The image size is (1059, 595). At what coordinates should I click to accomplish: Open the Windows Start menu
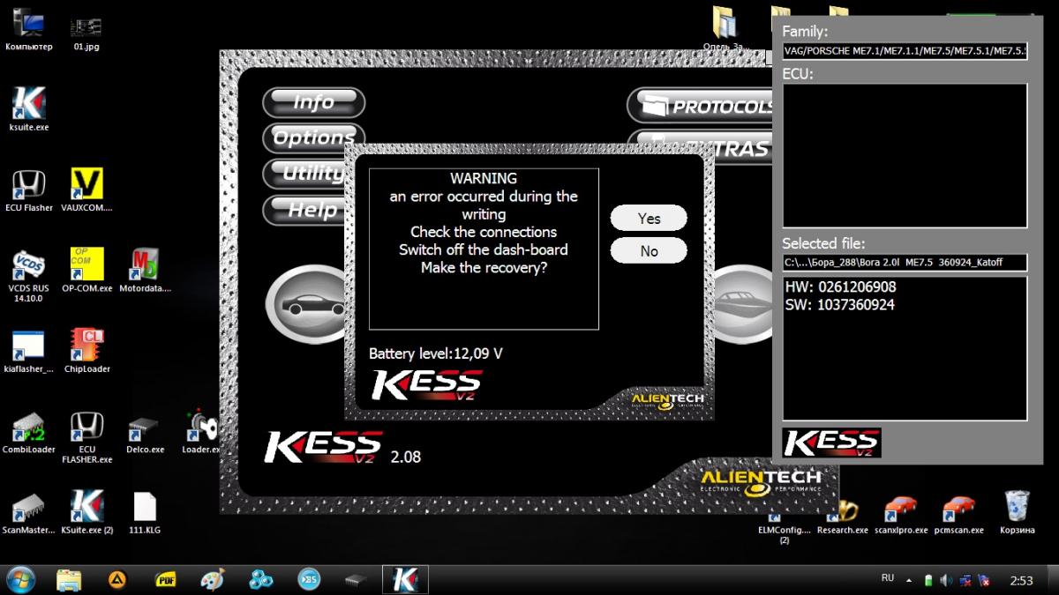pyautogui.click(x=20, y=579)
